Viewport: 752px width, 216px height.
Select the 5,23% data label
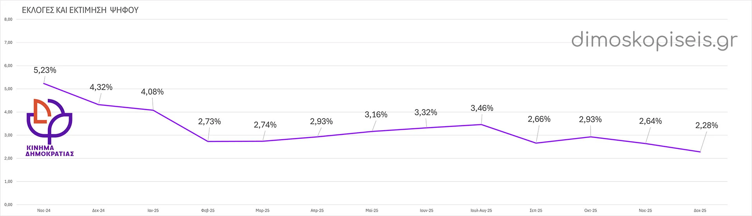coord(45,70)
